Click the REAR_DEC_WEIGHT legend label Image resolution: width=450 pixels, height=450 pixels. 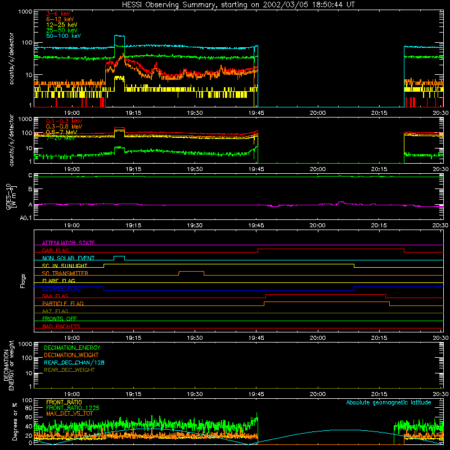69,370
